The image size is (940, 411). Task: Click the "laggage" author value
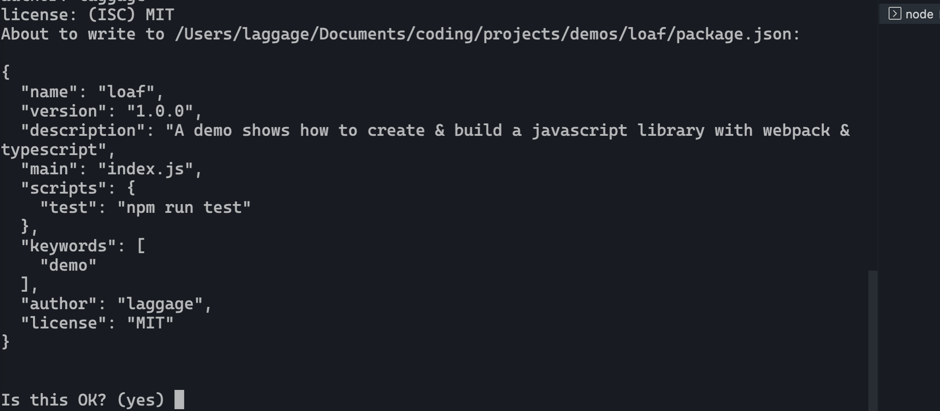(160, 304)
